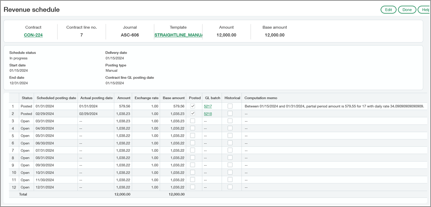Open GL batch 5218 link
This screenshot has height=207, width=431.
click(x=208, y=114)
